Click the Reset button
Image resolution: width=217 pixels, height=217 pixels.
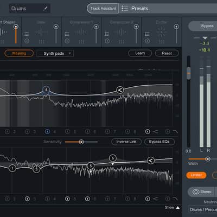(x=167, y=53)
